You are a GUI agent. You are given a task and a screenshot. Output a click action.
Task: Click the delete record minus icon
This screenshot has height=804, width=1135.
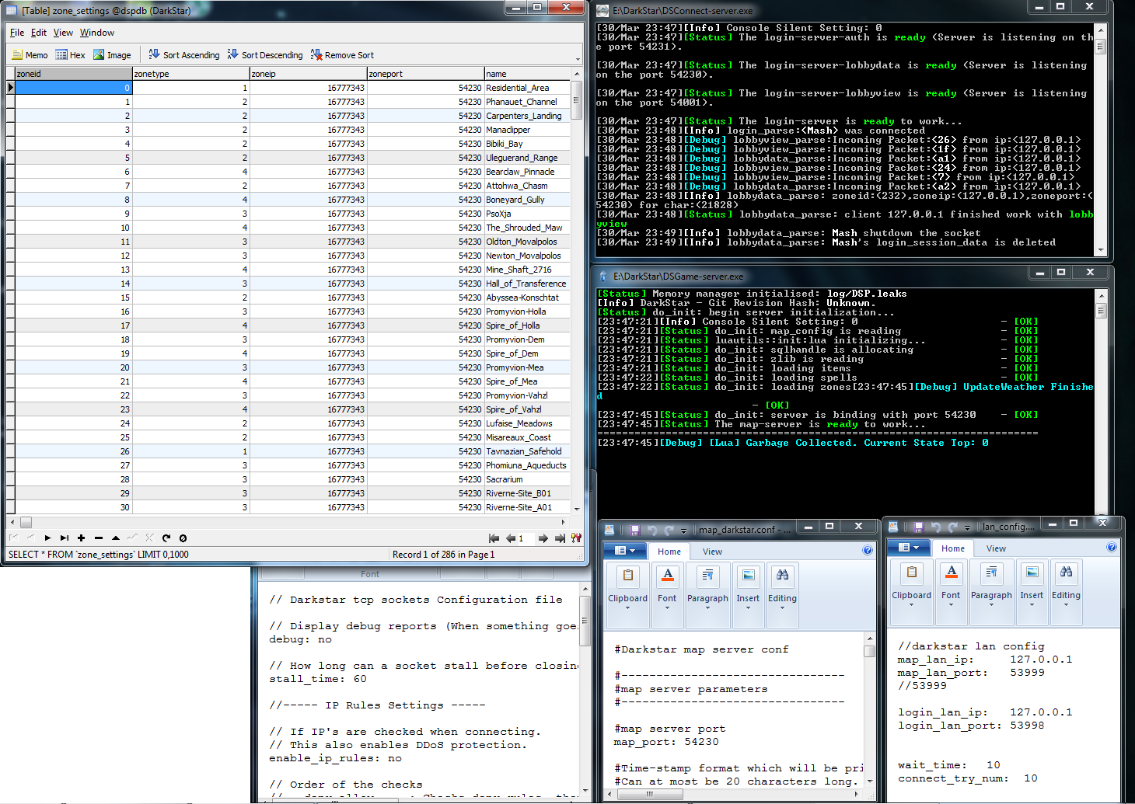(99, 538)
